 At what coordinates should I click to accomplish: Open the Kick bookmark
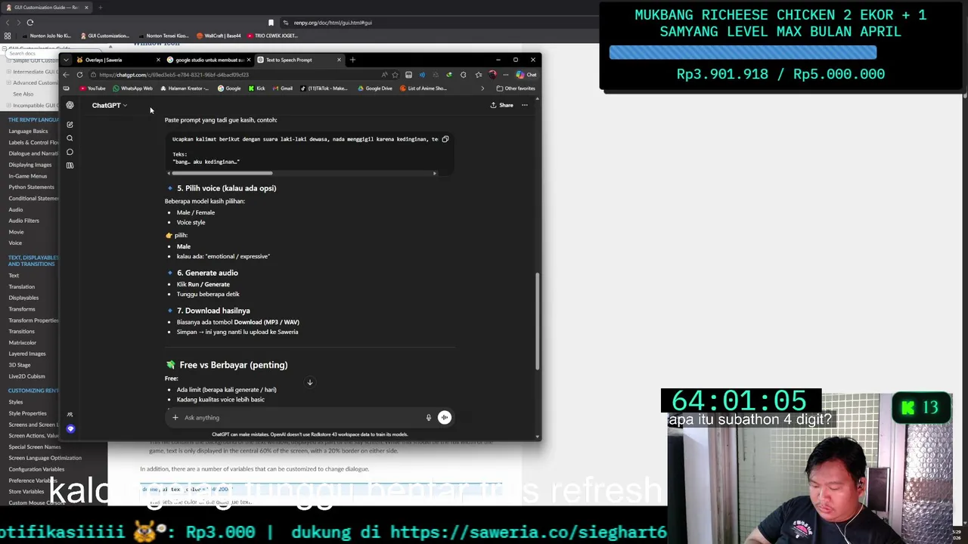(257, 88)
